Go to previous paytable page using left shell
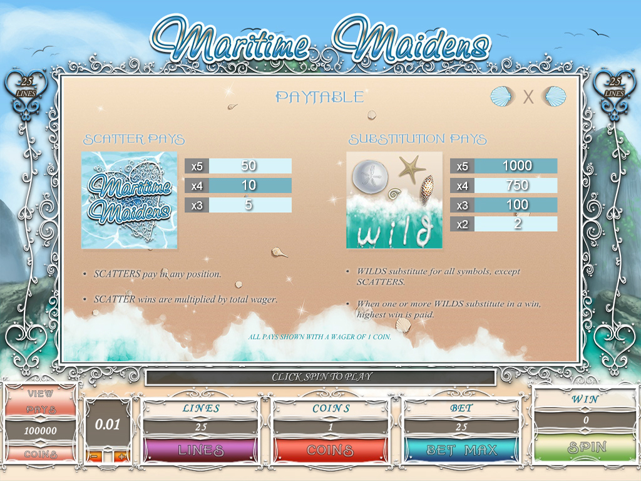This screenshot has width=641, height=481. (x=501, y=97)
